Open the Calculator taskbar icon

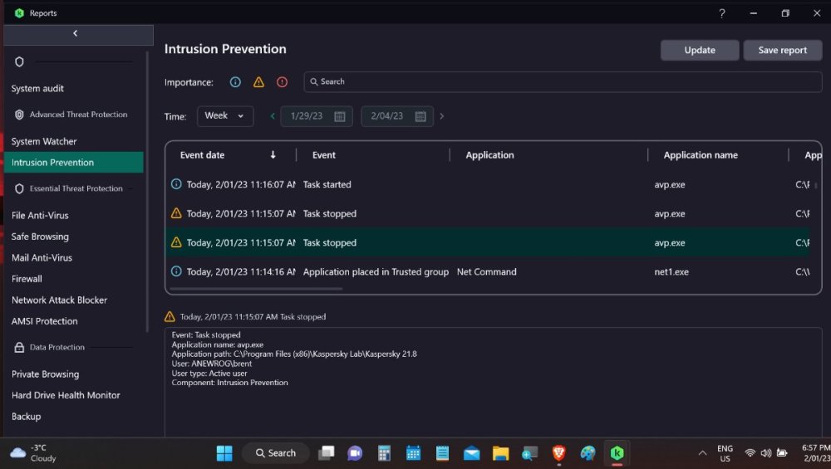(384, 453)
